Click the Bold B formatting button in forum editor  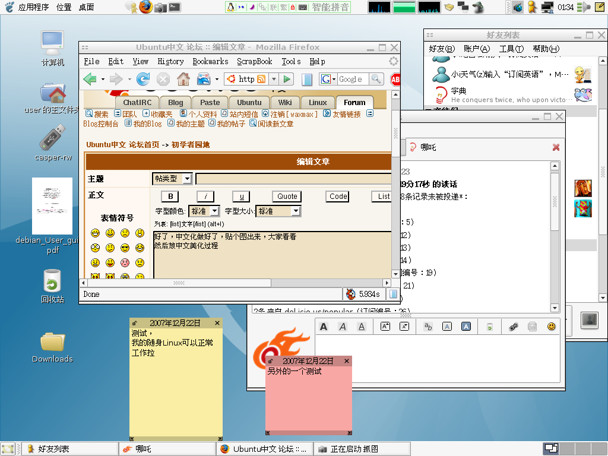[x=170, y=197]
